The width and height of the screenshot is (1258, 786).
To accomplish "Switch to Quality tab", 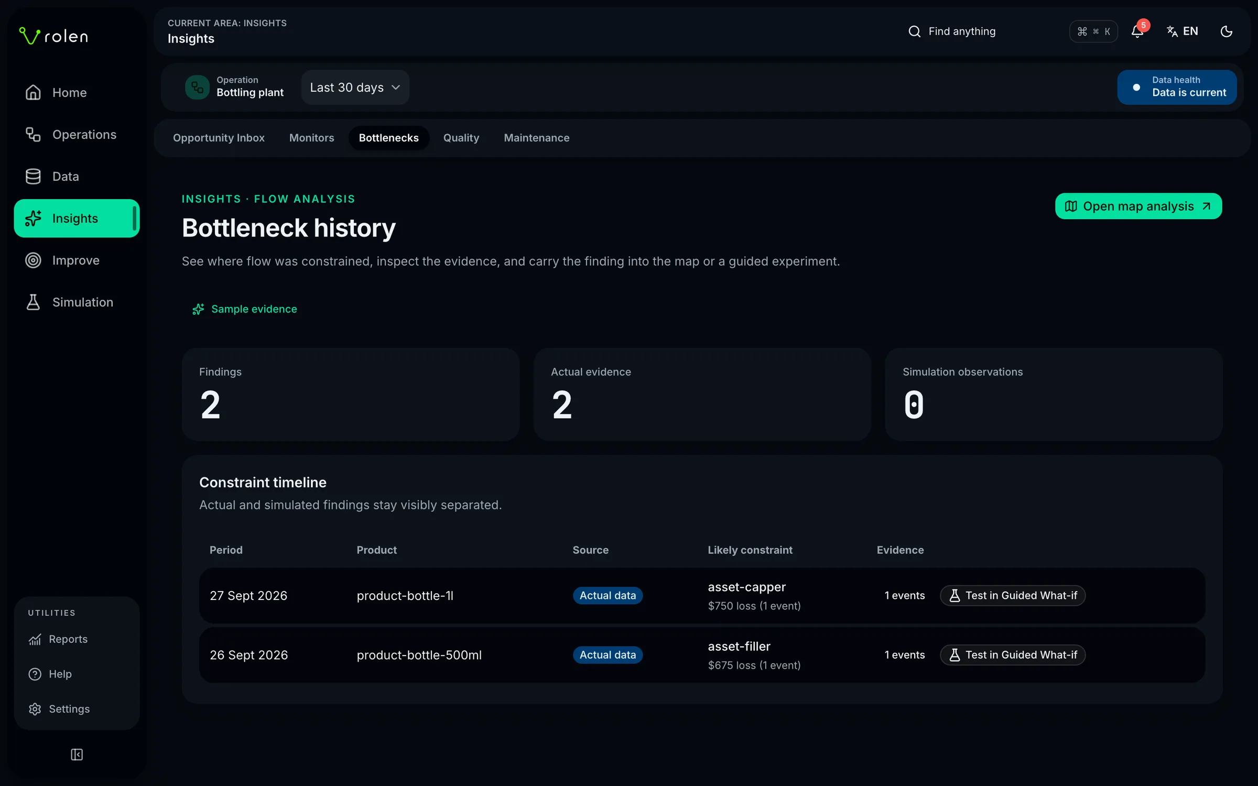I will 461,138.
